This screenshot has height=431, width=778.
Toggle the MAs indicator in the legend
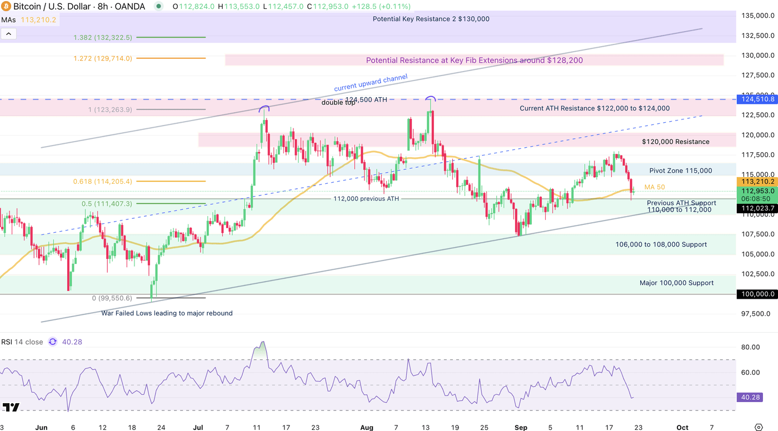[9, 19]
